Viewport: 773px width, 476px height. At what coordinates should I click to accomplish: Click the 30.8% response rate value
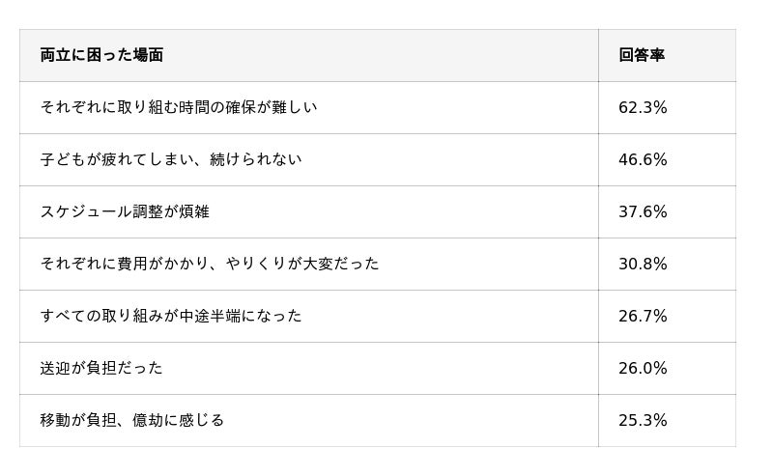(x=643, y=264)
